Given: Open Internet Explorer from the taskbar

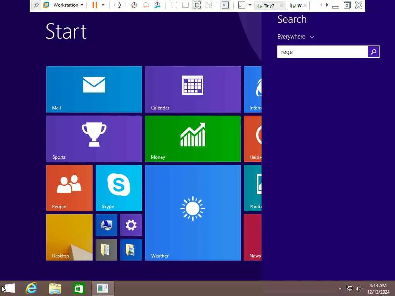Looking at the screenshot, I should [32, 288].
